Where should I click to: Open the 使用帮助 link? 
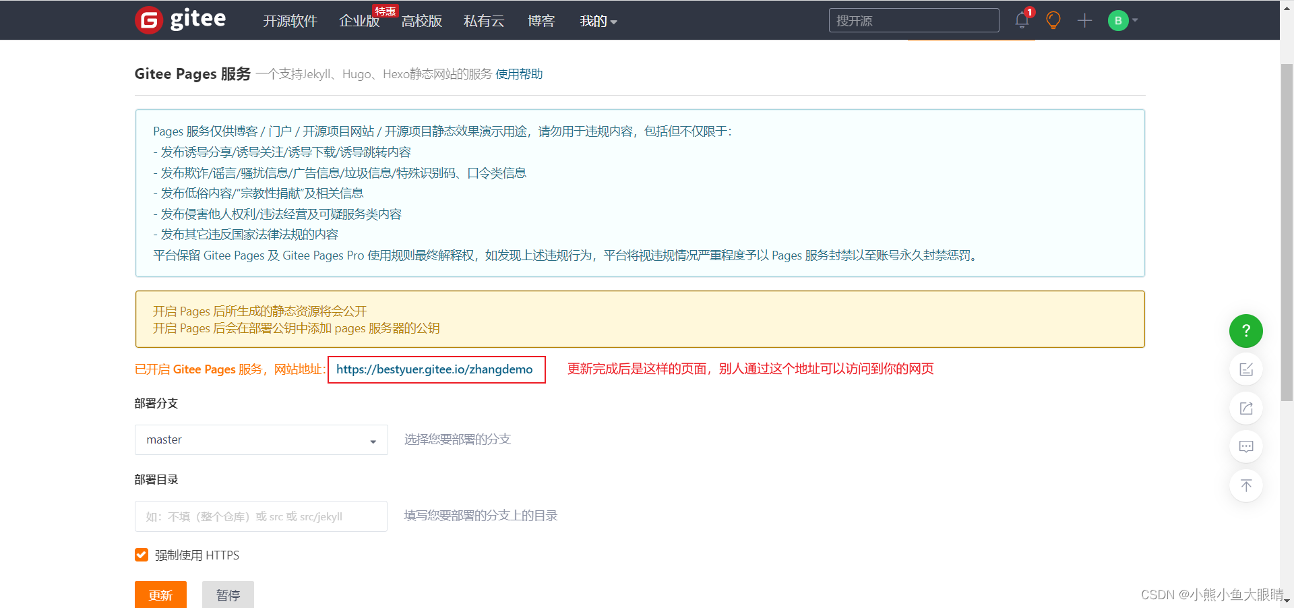[x=519, y=74]
